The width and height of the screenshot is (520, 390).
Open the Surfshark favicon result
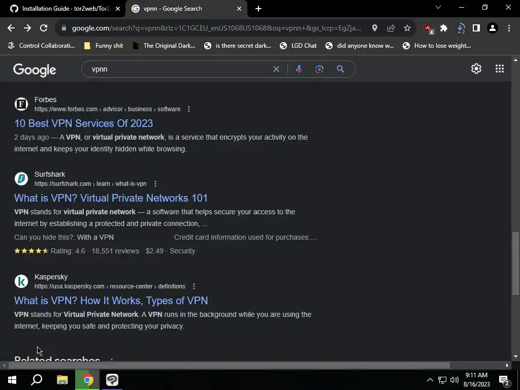(21, 179)
